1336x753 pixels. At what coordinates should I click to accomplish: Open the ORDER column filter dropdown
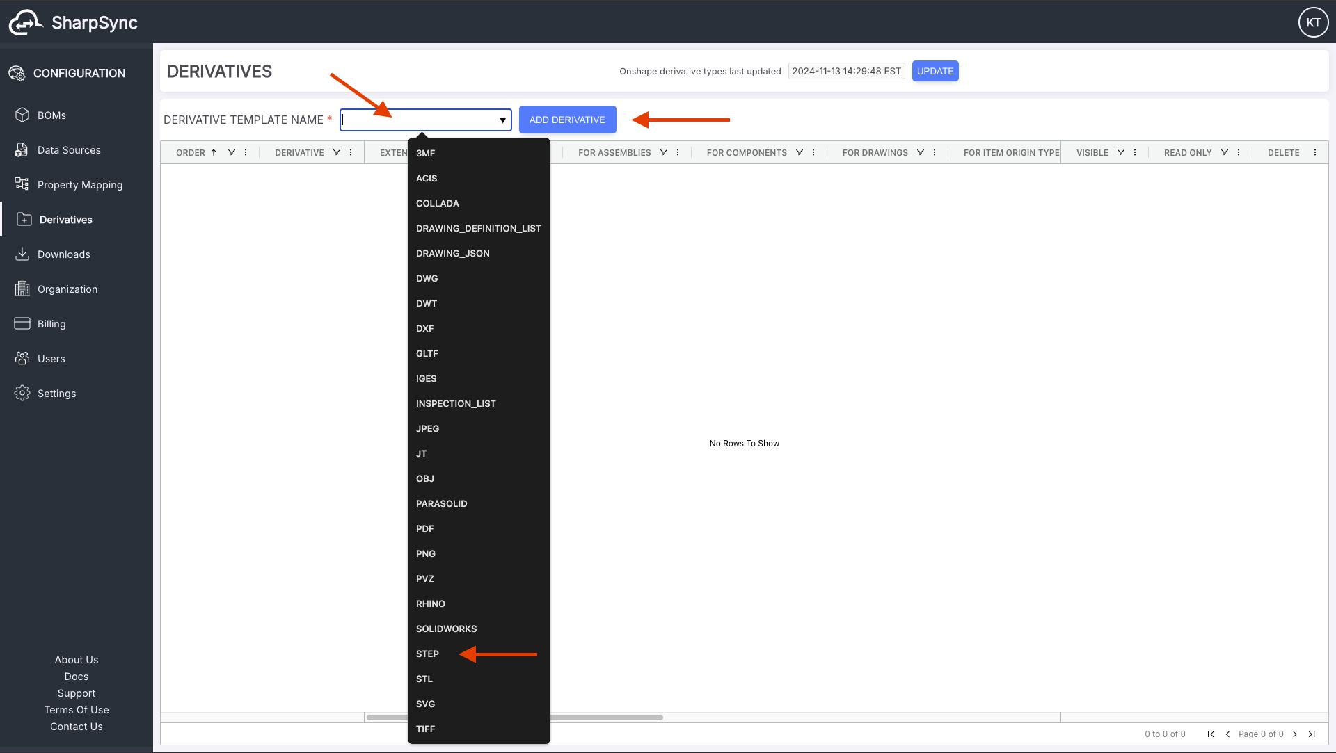pos(231,153)
